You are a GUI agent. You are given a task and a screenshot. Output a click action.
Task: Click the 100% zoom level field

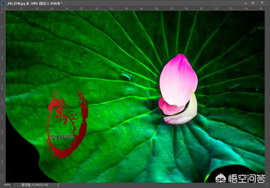[8, 185]
